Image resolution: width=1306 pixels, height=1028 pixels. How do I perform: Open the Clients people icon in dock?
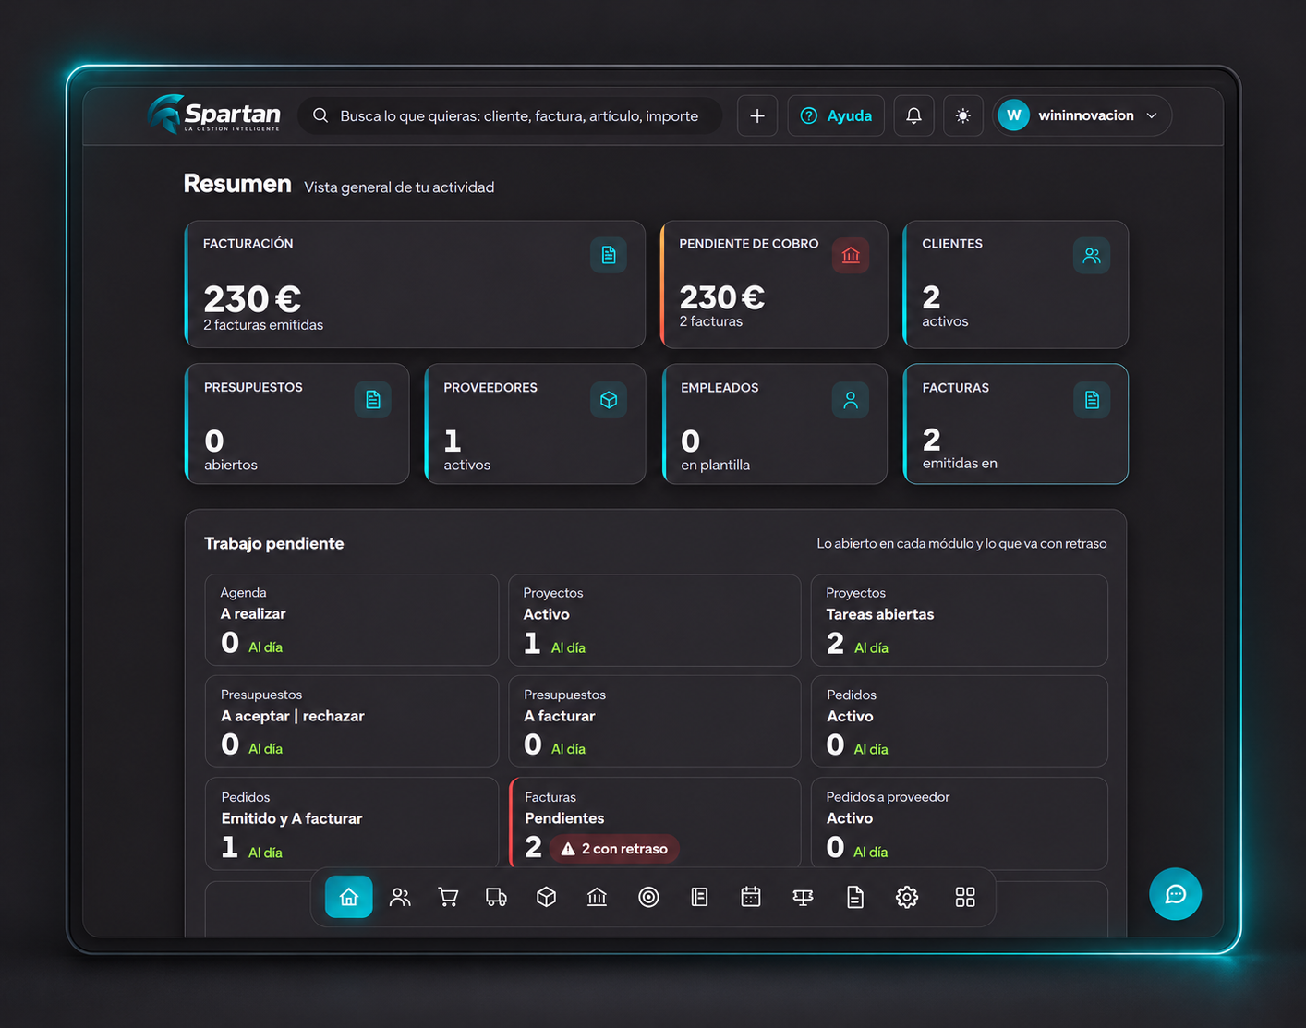[400, 897]
